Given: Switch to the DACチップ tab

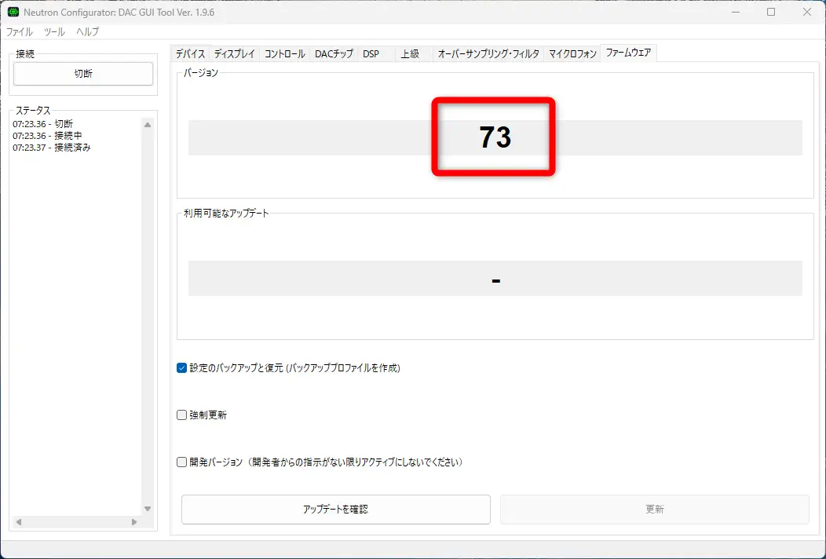Looking at the screenshot, I should 334,53.
